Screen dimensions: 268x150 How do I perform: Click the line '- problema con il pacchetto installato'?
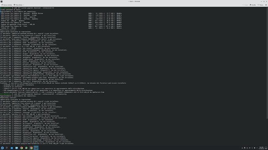18,85
